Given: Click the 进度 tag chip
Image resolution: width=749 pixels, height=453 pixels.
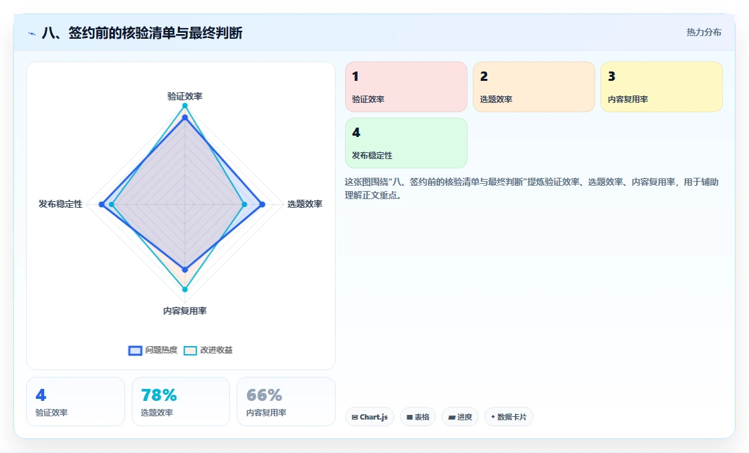Looking at the screenshot, I should point(460,417).
